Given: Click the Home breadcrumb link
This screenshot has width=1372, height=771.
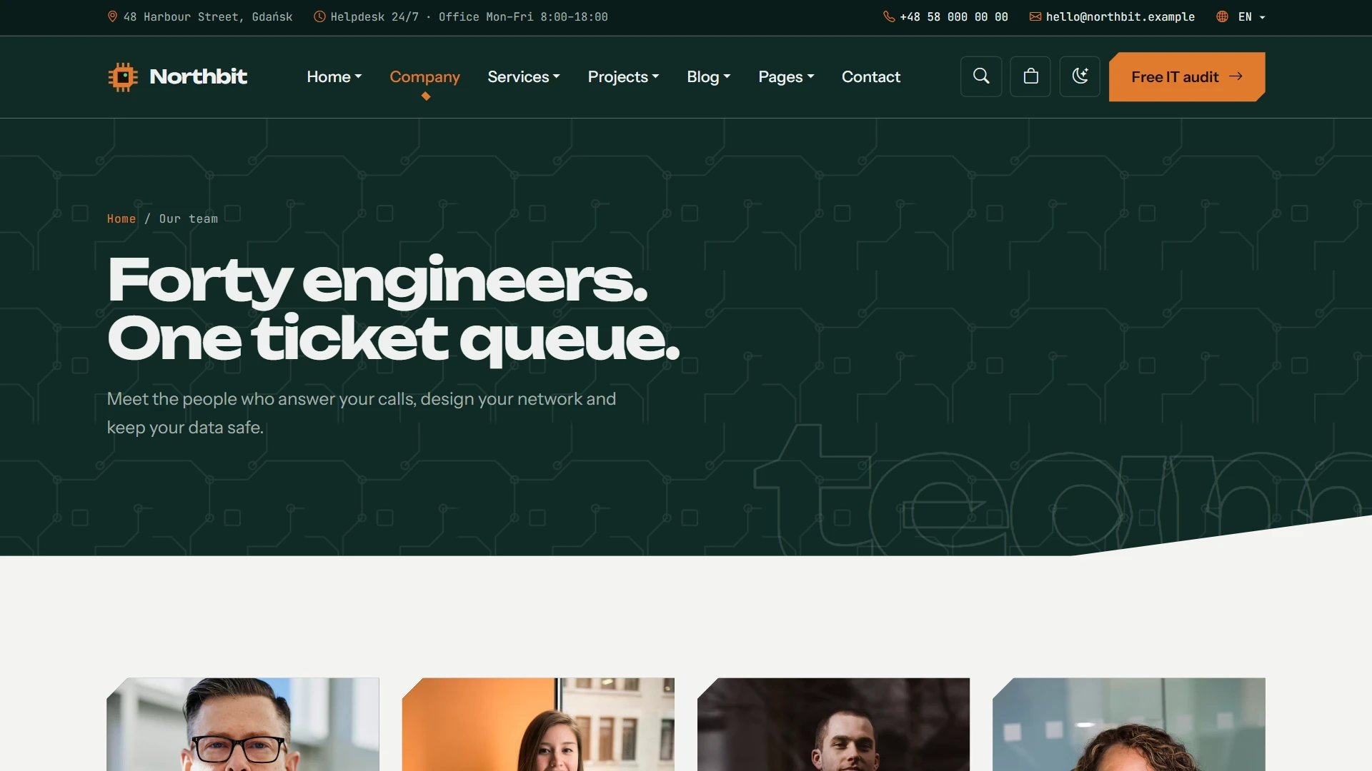Looking at the screenshot, I should [x=121, y=218].
